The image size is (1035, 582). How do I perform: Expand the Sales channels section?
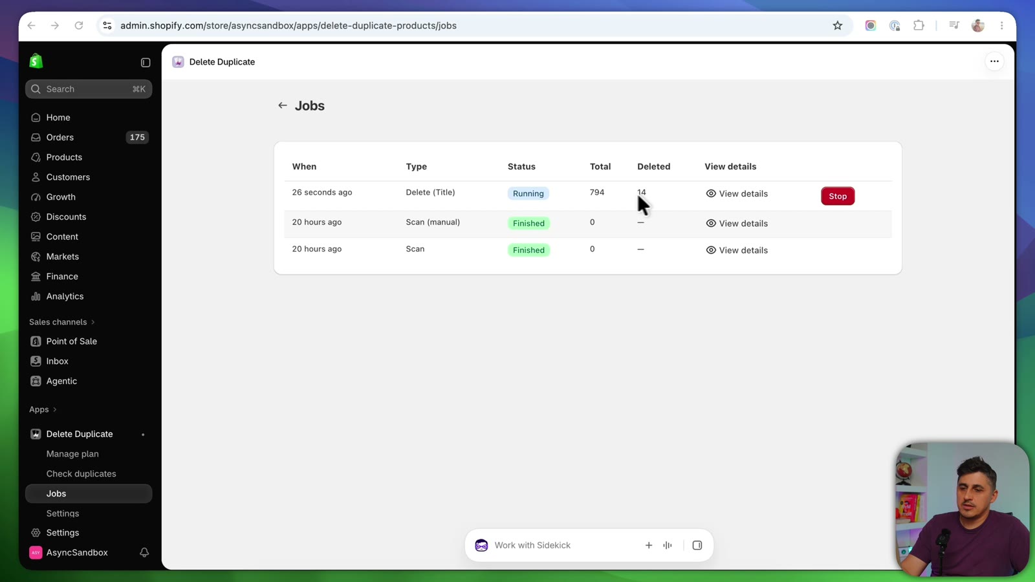62,322
